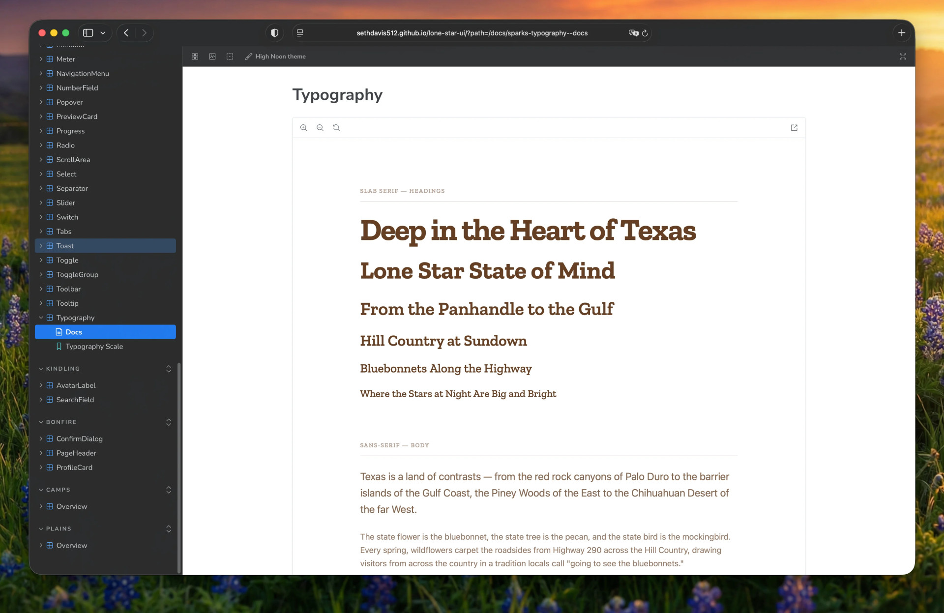Expand the NavigationMenu component tree
This screenshot has height=613, width=944.
41,73
